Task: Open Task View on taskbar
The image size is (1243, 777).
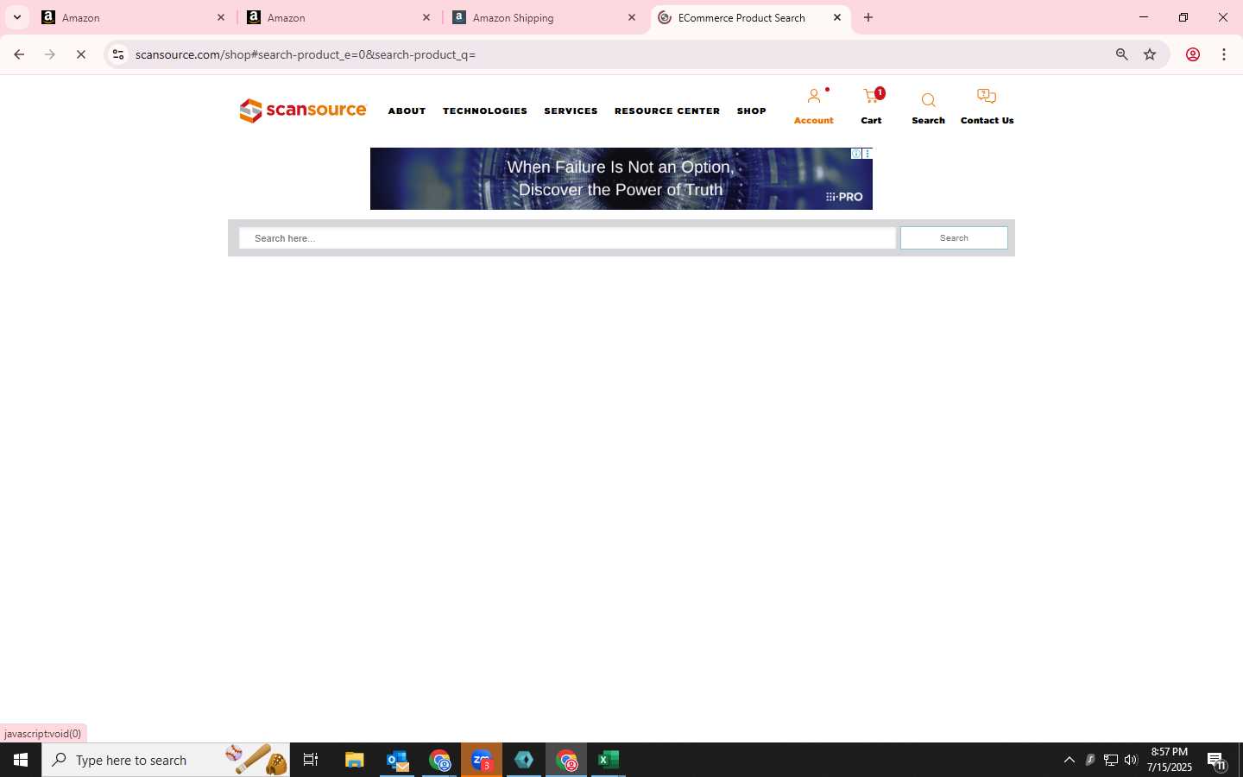Action: 311,760
